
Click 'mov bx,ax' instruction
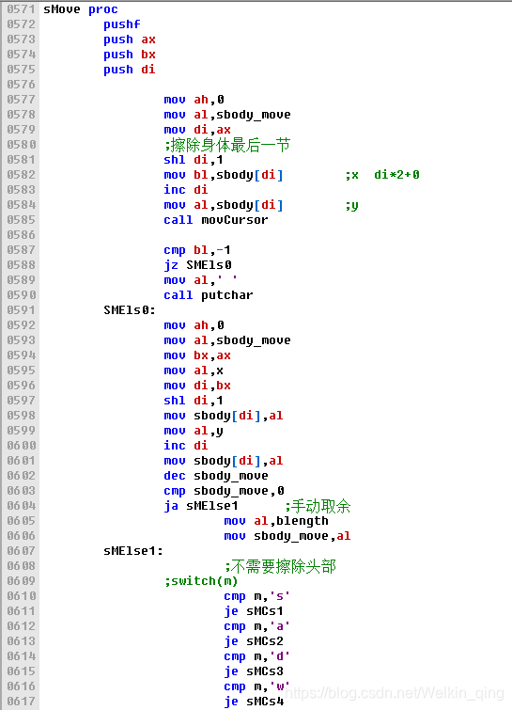point(197,355)
